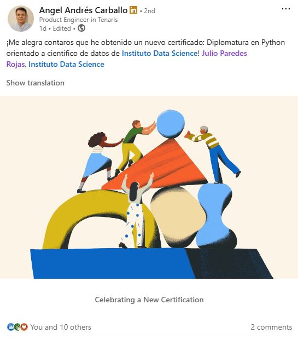Open the celebration illustration image
This screenshot has width=298, height=339.
[x=149, y=187]
